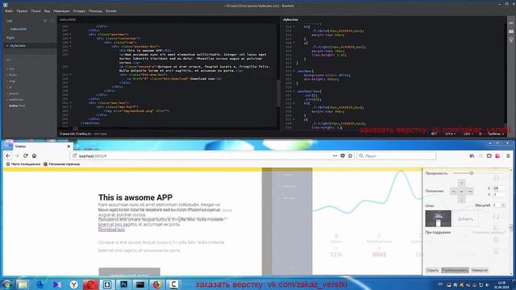Go back in Firefox
Screen dimensions: 516x290
pyautogui.click(x=9, y=155)
